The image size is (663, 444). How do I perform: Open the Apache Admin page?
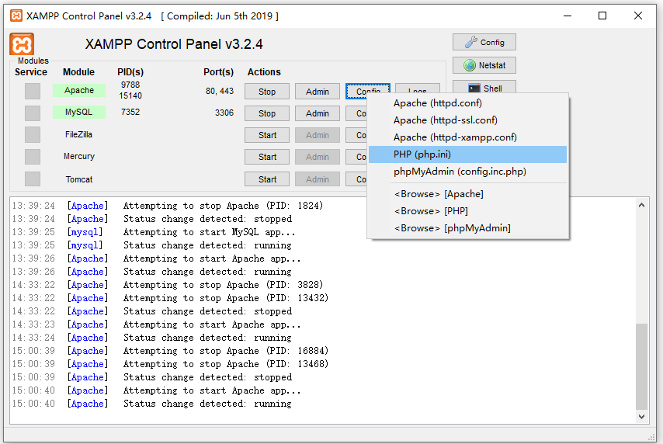[317, 92]
